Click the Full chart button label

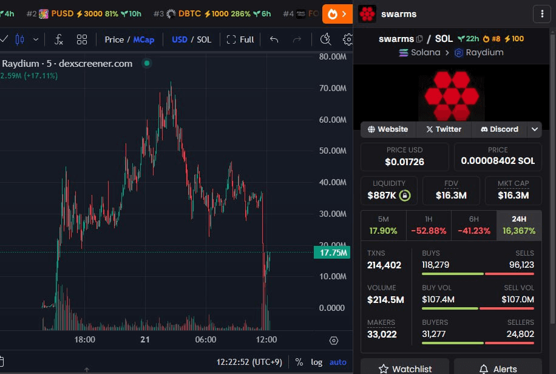pyautogui.click(x=247, y=39)
